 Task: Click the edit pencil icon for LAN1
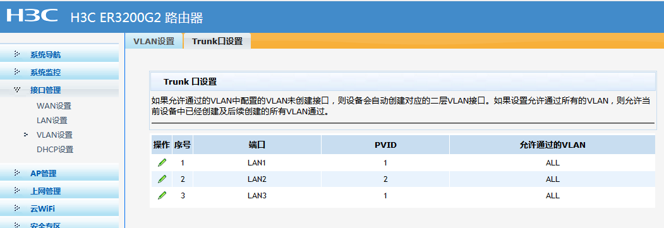pyautogui.click(x=162, y=162)
